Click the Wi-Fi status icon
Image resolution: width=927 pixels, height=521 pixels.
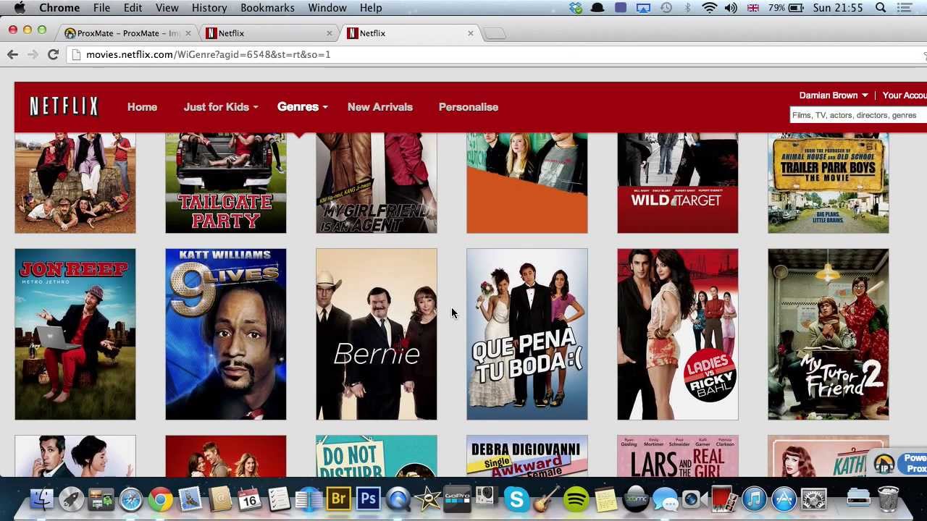point(709,8)
